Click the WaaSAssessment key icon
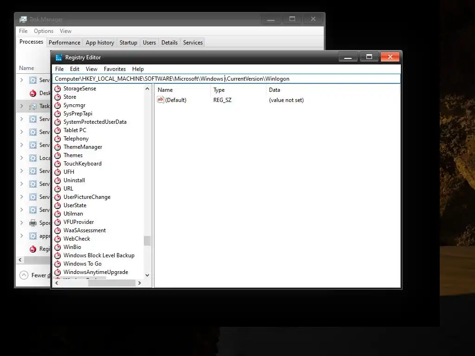Image resolution: width=475 pixels, height=356 pixels. click(58, 230)
